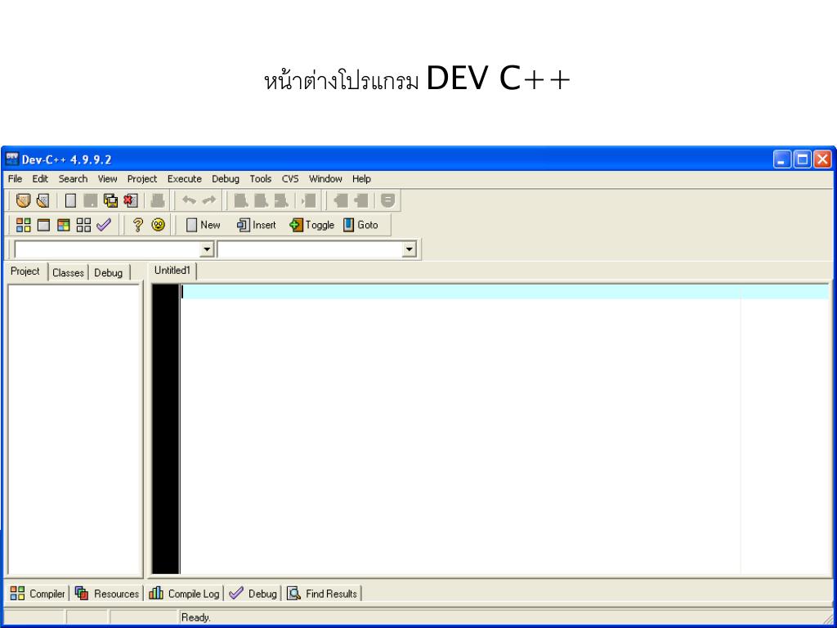Click the Run icon showing an empty window
The image size is (837, 628).
tap(43, 226)
